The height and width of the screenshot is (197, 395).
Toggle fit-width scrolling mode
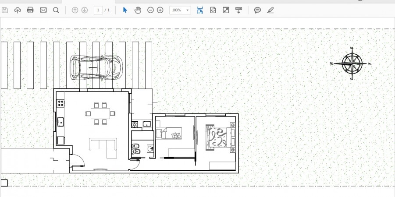[x=200, y=10]
